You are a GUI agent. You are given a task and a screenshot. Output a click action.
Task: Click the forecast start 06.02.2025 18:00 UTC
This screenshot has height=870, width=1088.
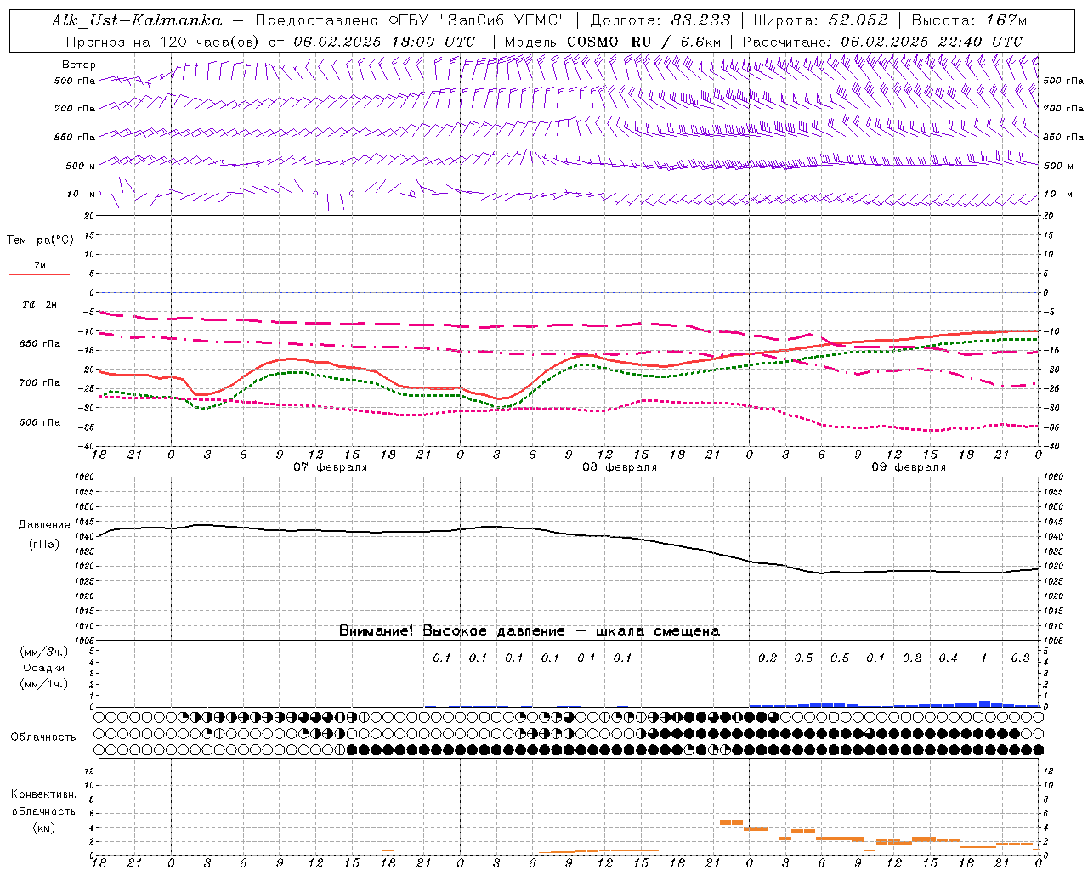point(384,42)
